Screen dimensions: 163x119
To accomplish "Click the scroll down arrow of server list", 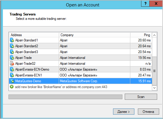I will 154,88.
